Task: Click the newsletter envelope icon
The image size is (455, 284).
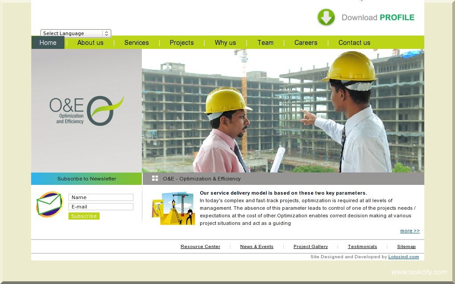Action: click(x=49, y=204)
